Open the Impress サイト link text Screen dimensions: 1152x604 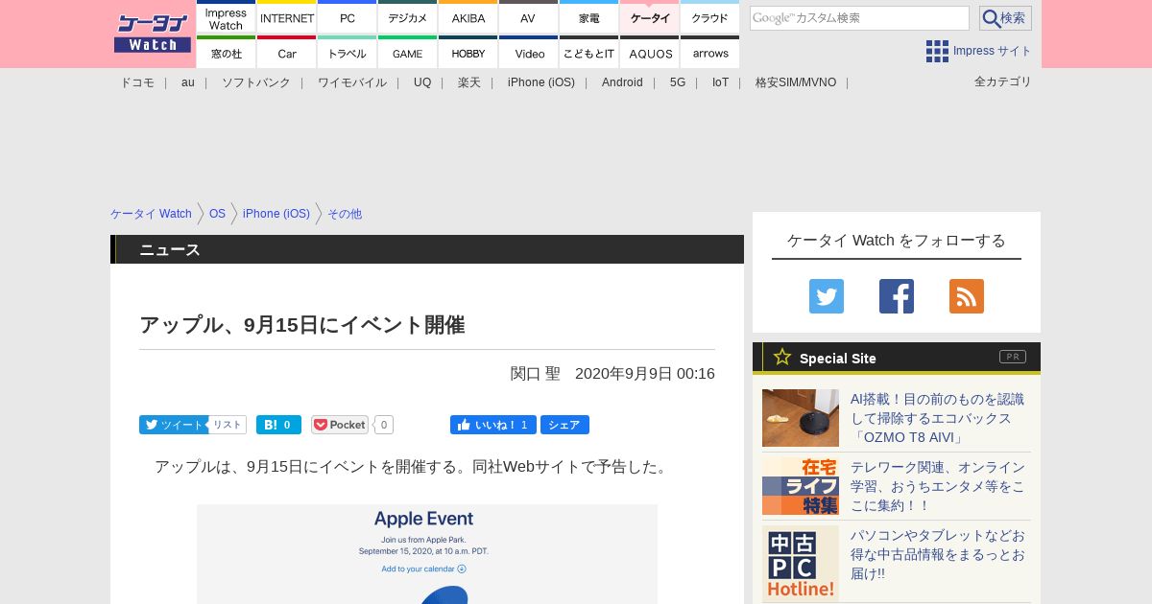tap(993, 51)
